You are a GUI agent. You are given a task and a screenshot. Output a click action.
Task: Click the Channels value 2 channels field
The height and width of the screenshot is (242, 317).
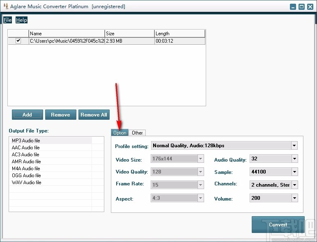[271, 185]
